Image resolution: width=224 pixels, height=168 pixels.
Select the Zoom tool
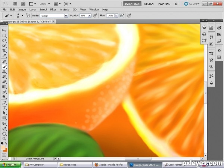coord(4,139)
